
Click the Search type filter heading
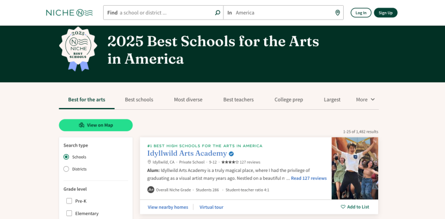(x=76, y=145)
